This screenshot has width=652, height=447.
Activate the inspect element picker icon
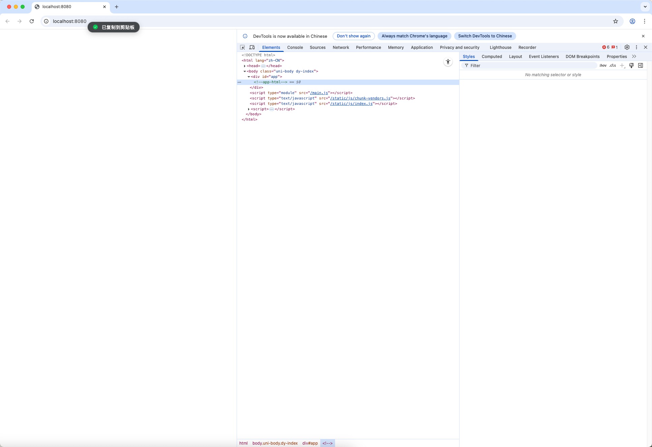point(242,47)
